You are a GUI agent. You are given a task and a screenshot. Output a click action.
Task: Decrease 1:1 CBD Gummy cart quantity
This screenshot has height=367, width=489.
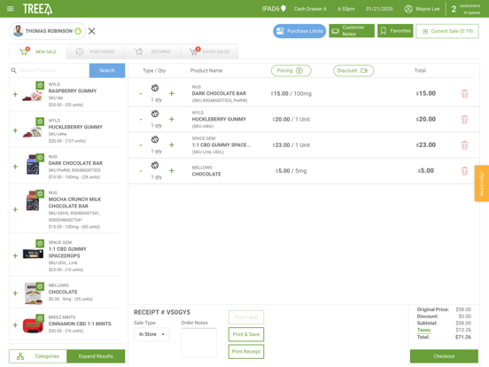pos(141,144)
